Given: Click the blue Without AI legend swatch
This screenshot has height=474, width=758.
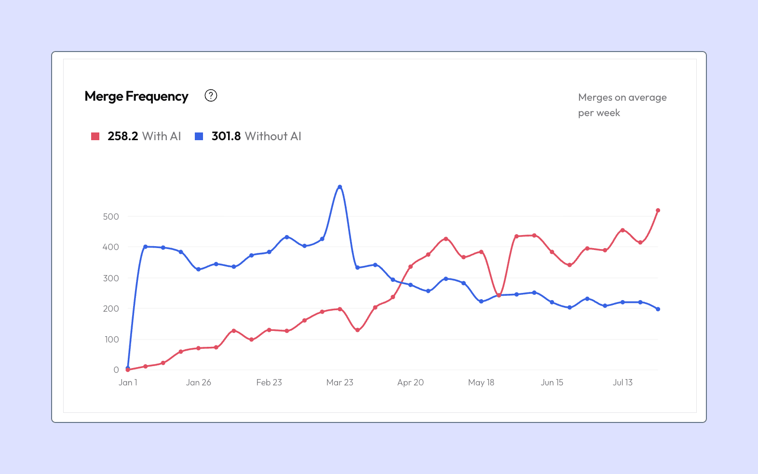Looking at the screenshot, I should (x=199, y=136).
